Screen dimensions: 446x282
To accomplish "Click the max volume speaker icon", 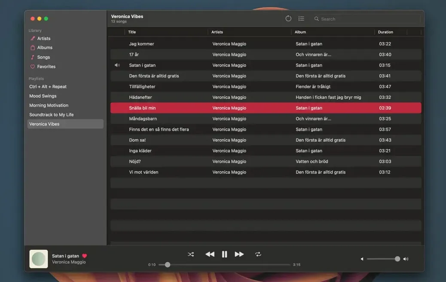I will point(406,259).
